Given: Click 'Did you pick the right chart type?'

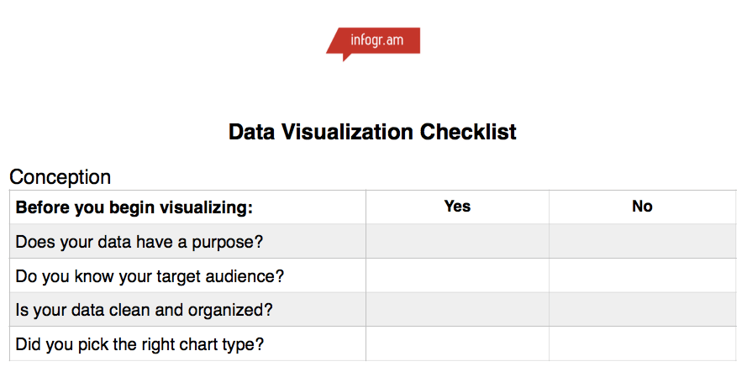Looking at the screenshot, I should (x=139, y=344).
